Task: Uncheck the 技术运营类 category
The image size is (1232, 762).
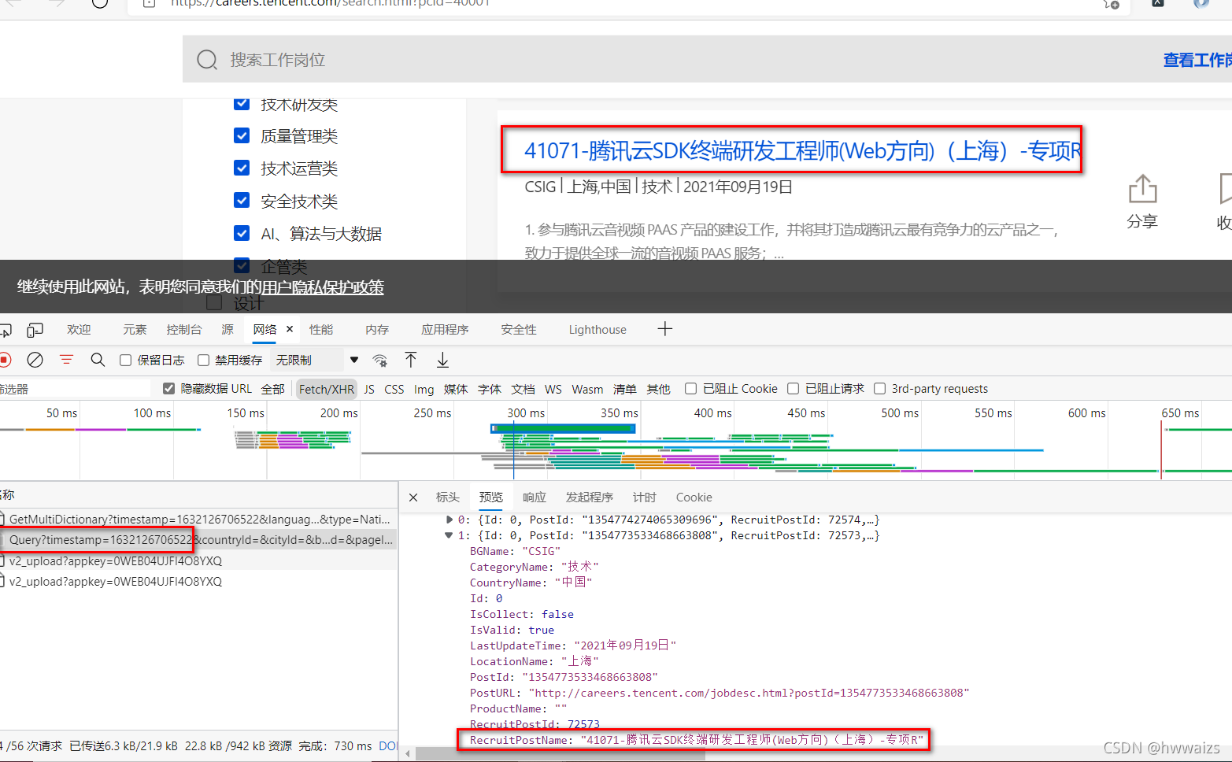Action: point(242,168)
